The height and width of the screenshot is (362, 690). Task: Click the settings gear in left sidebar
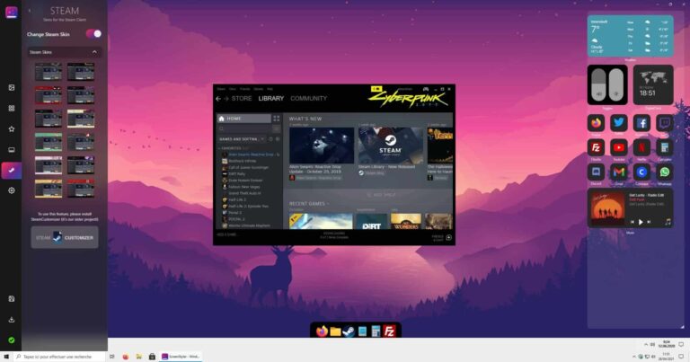[x=11, y=190]
